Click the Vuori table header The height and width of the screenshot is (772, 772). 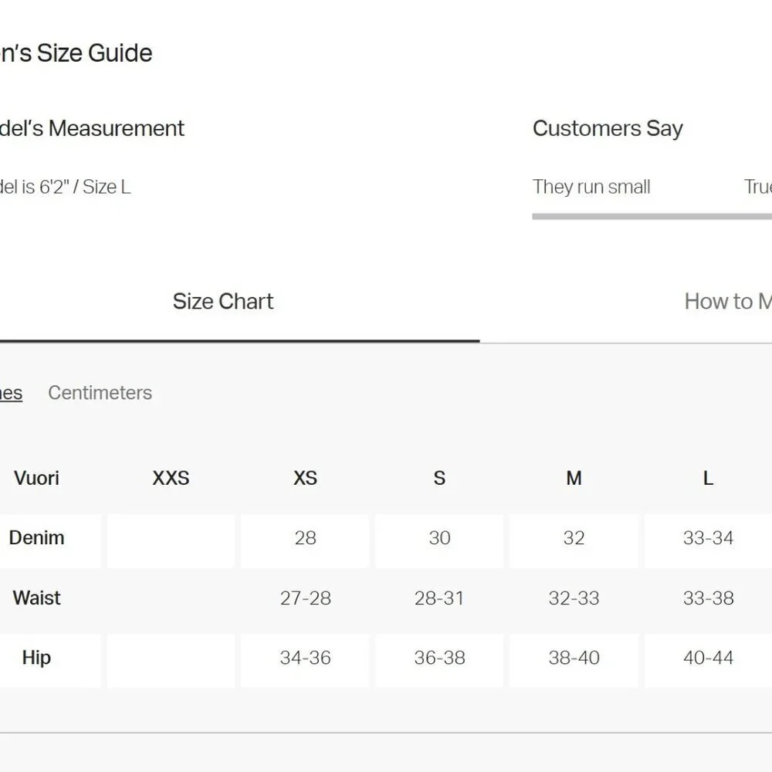(36, 478)
